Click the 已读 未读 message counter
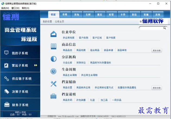171x119 pixels. point(21,115)
